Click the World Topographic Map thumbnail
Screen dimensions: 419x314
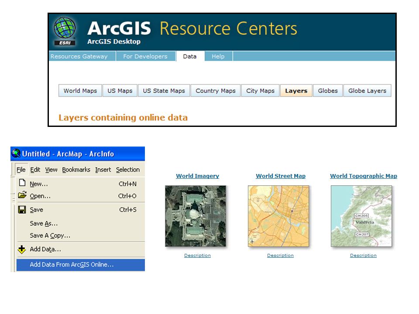click(361, 216)
